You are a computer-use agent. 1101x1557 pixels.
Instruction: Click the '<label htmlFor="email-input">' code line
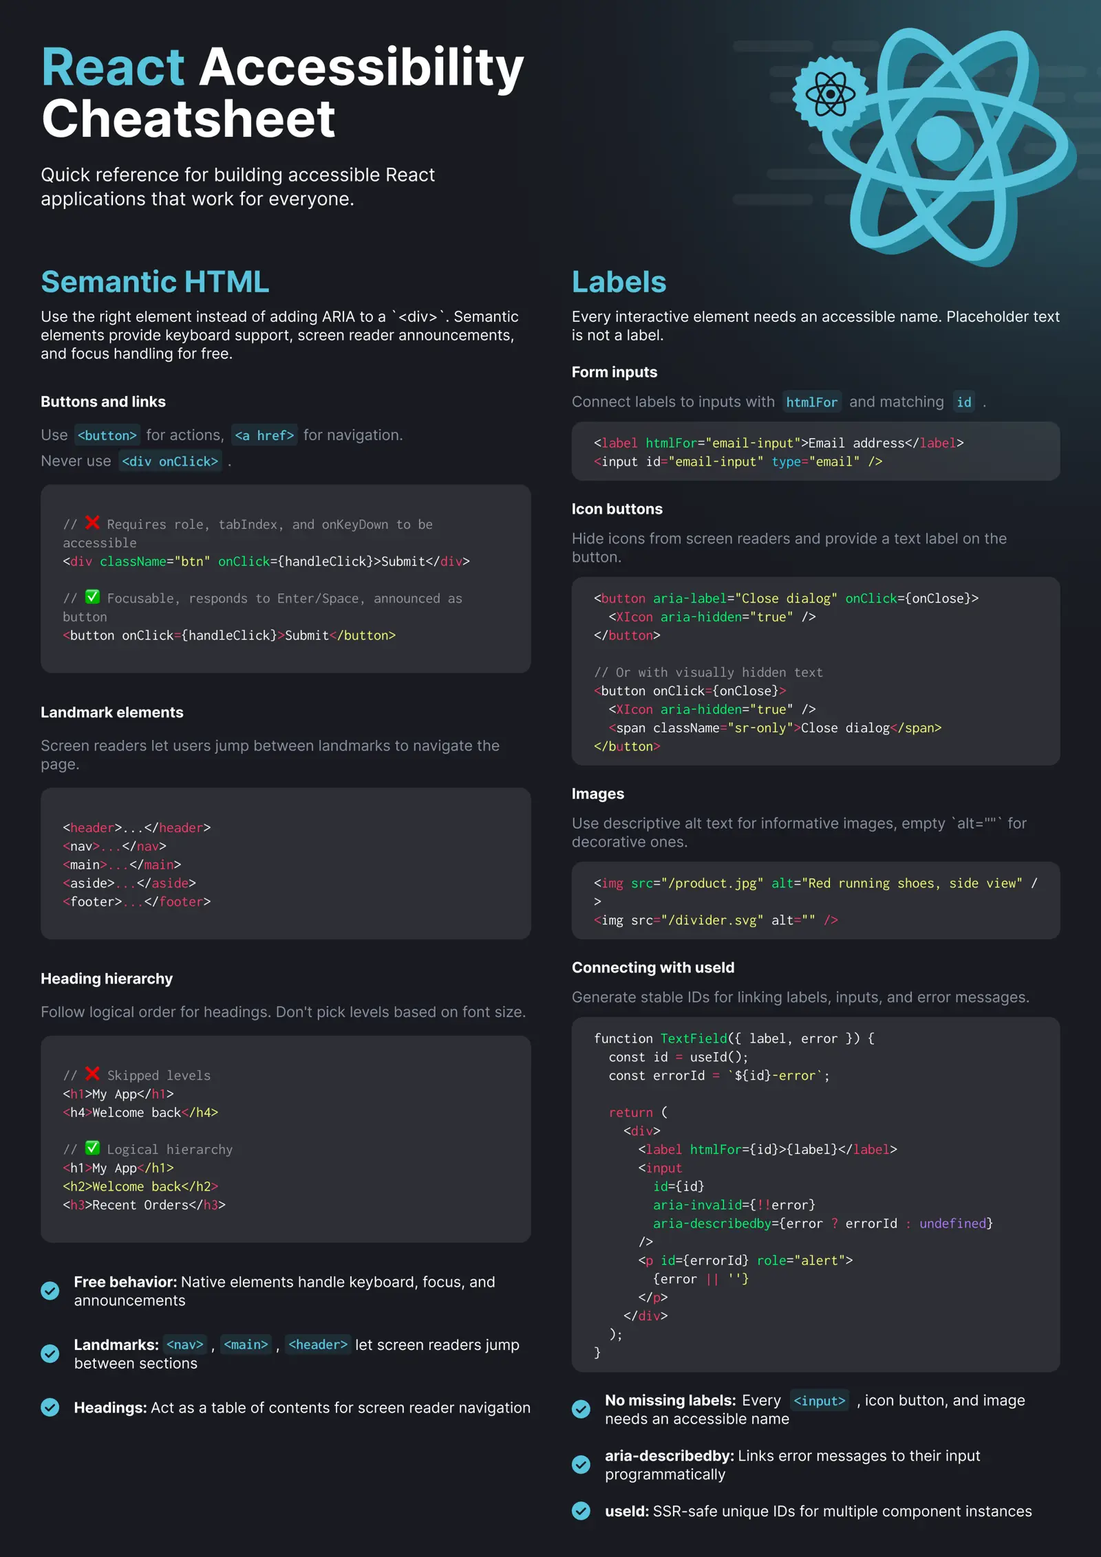click(x=779, y=443)
